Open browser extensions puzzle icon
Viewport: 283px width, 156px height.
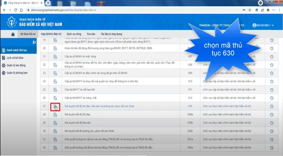point(268,10)
